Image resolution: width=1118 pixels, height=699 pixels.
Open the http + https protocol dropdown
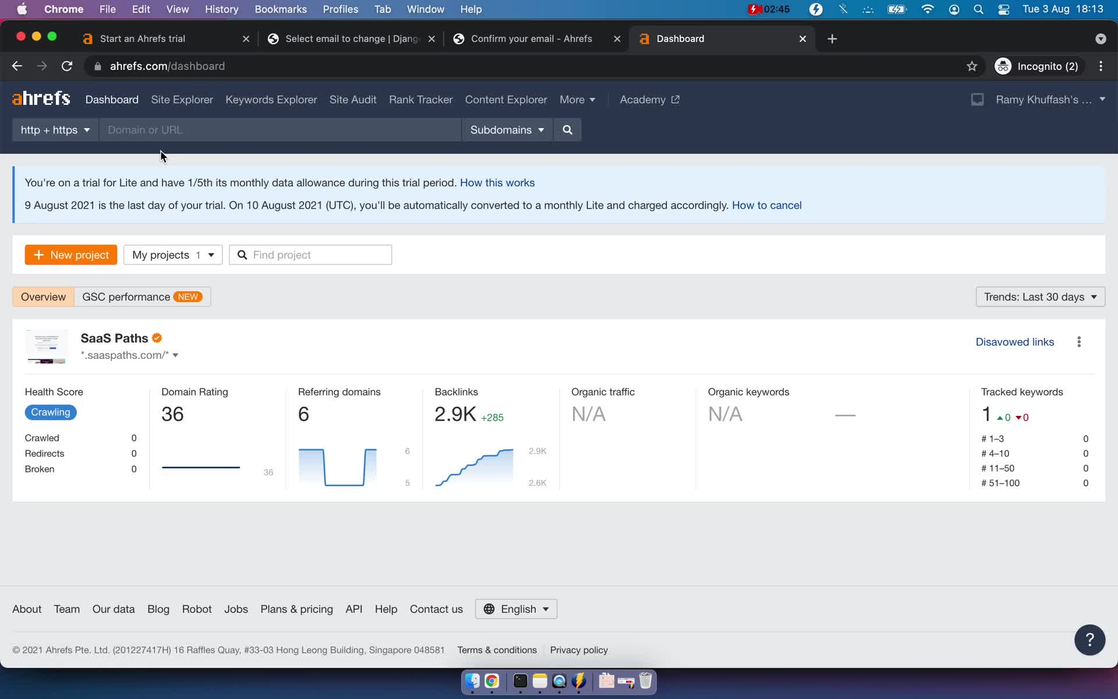click(55, 130)
